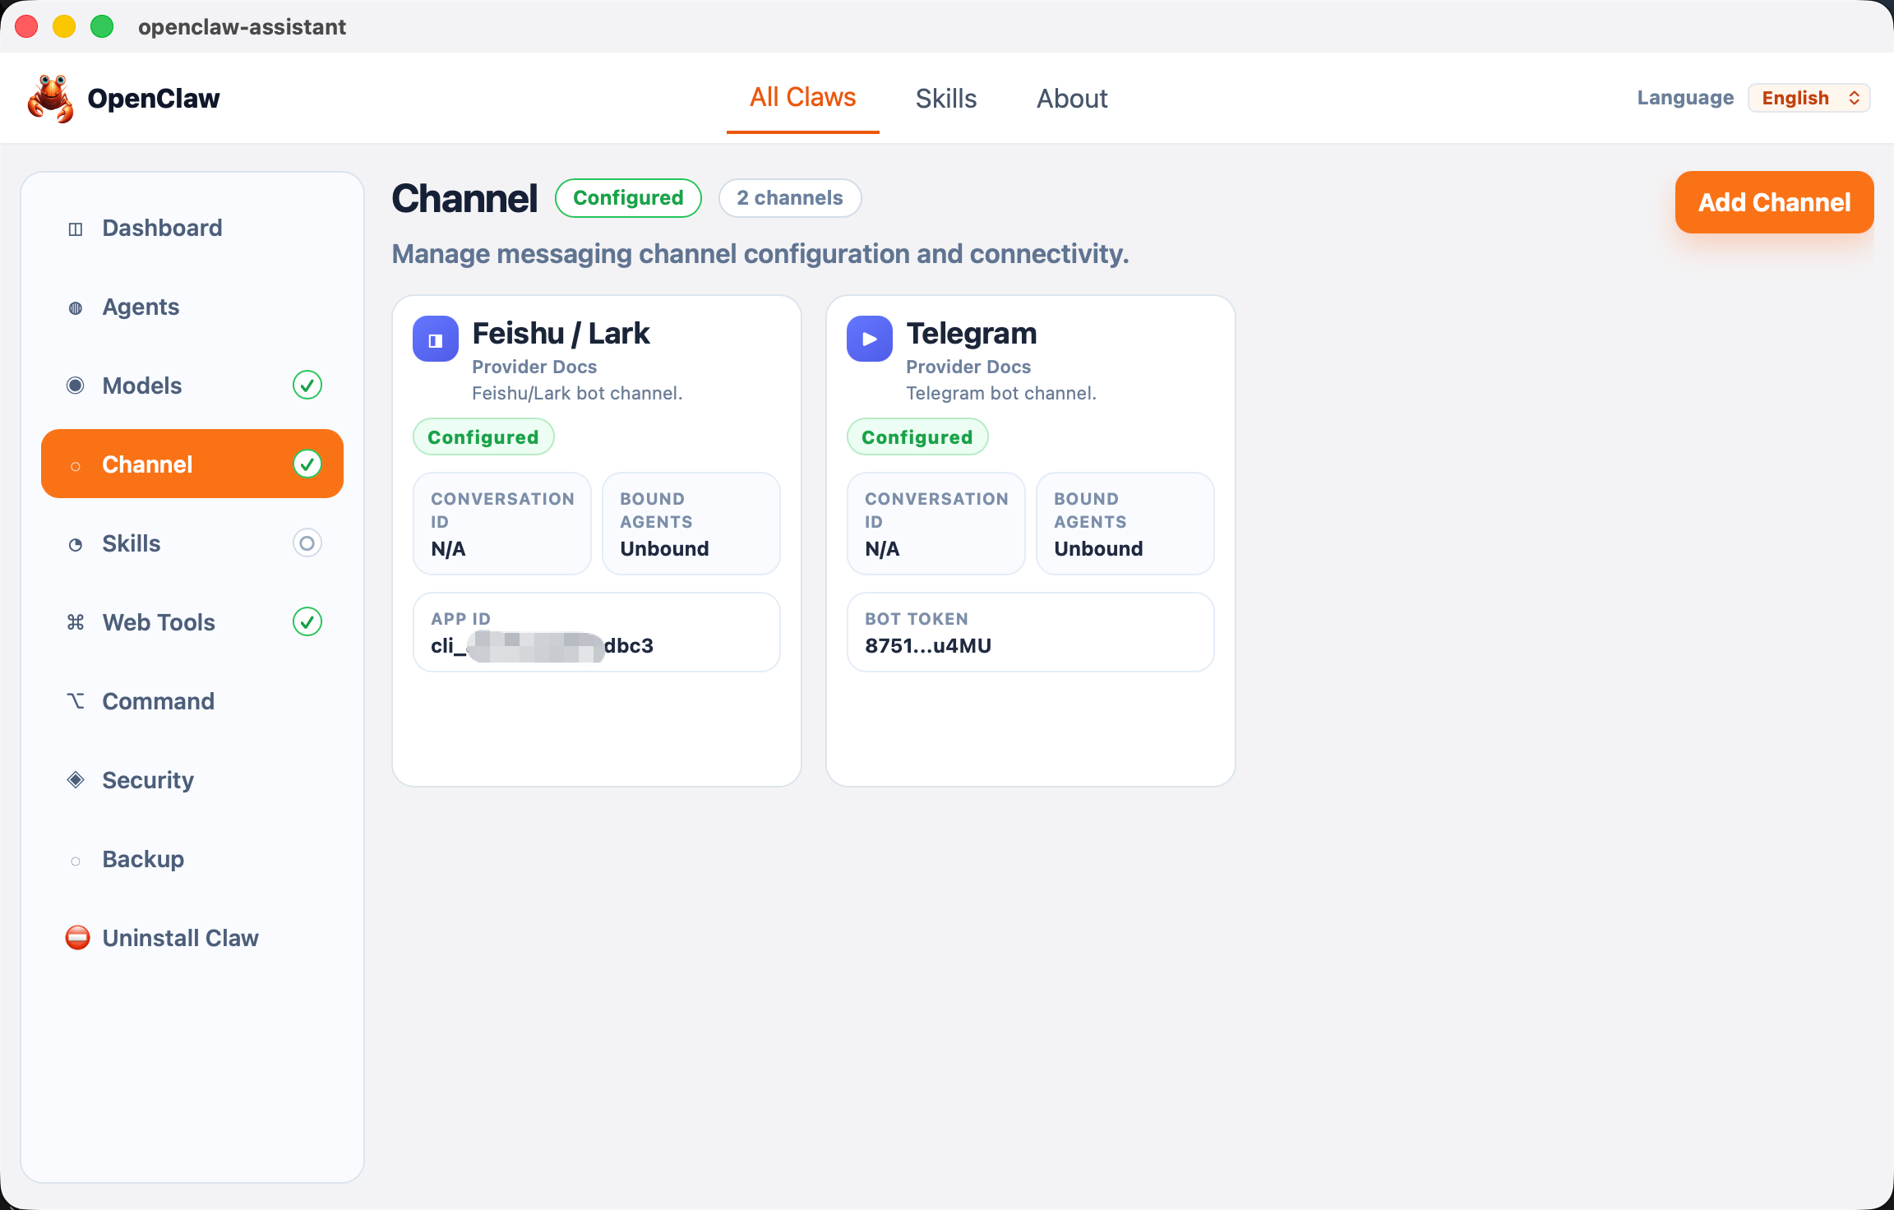This screenshot has height=1210, width=1894.
Task: Click the checkmark on the Channel item
Action: [307, 464]
